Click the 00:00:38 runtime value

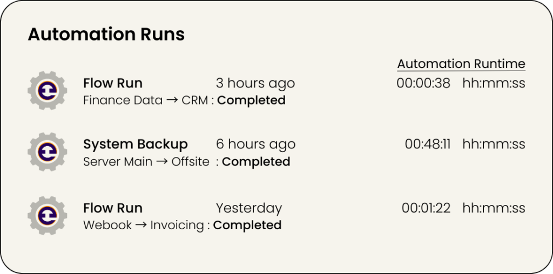423,83
